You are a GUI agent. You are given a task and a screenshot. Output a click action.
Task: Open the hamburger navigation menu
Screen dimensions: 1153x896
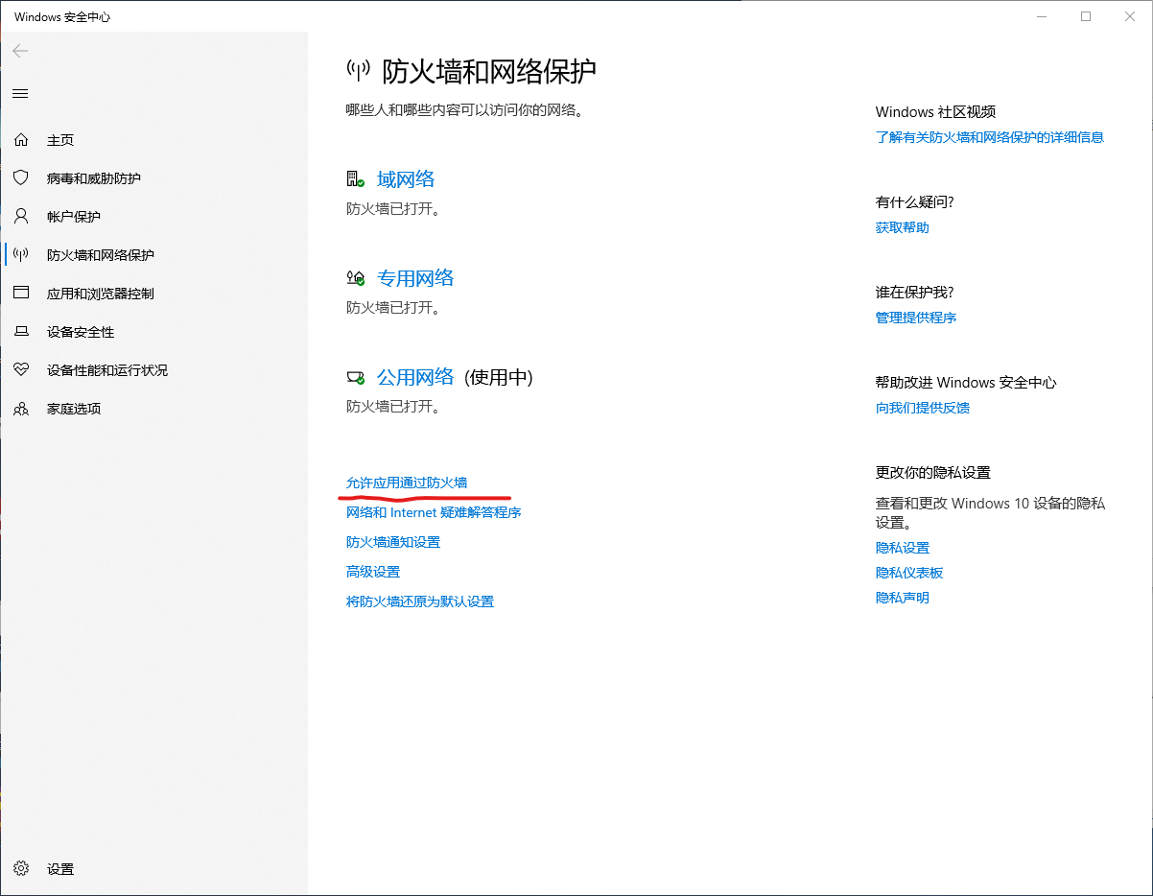coord(20,93)
